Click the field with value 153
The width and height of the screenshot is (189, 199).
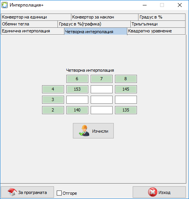pos(77,89)
